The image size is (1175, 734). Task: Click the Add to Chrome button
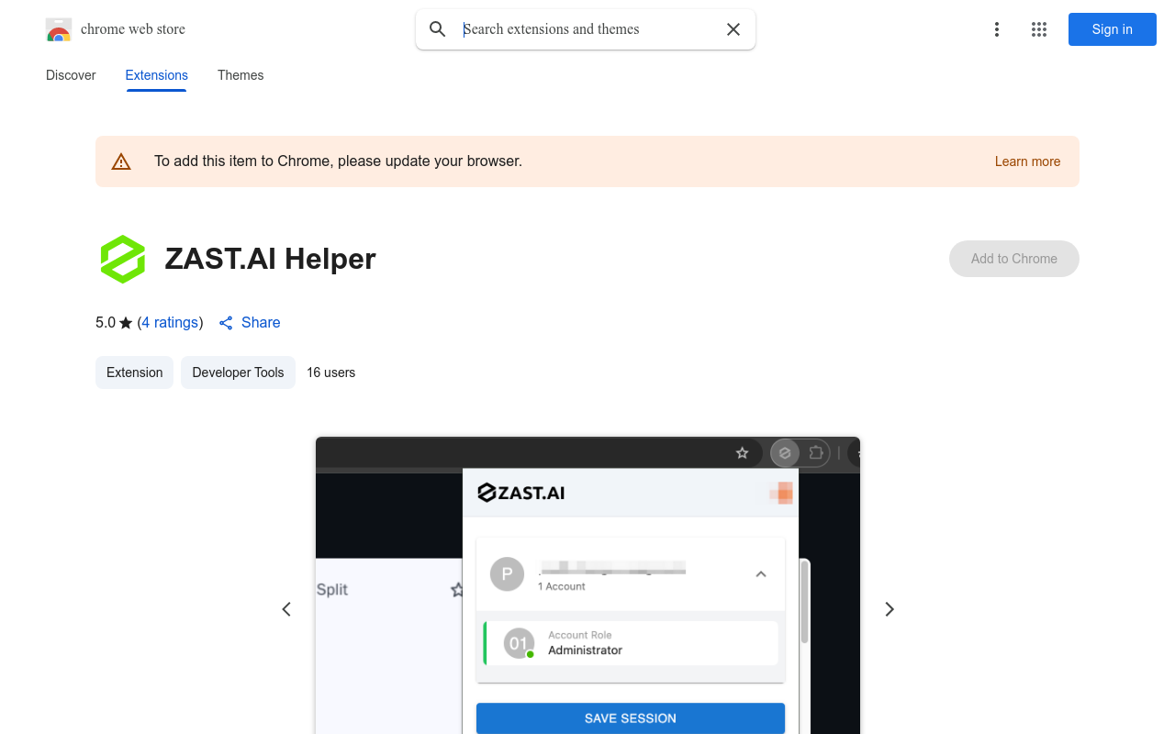1013,259
